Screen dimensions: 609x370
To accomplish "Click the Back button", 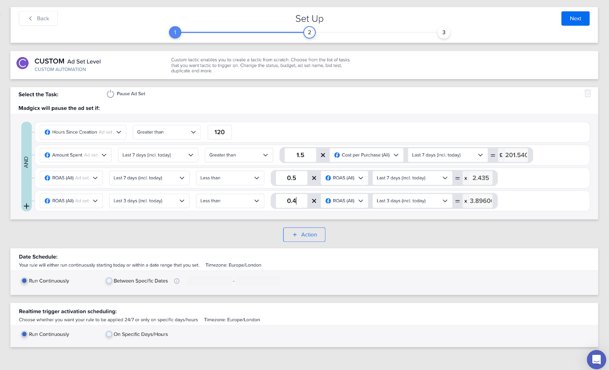I will [38, 19].
